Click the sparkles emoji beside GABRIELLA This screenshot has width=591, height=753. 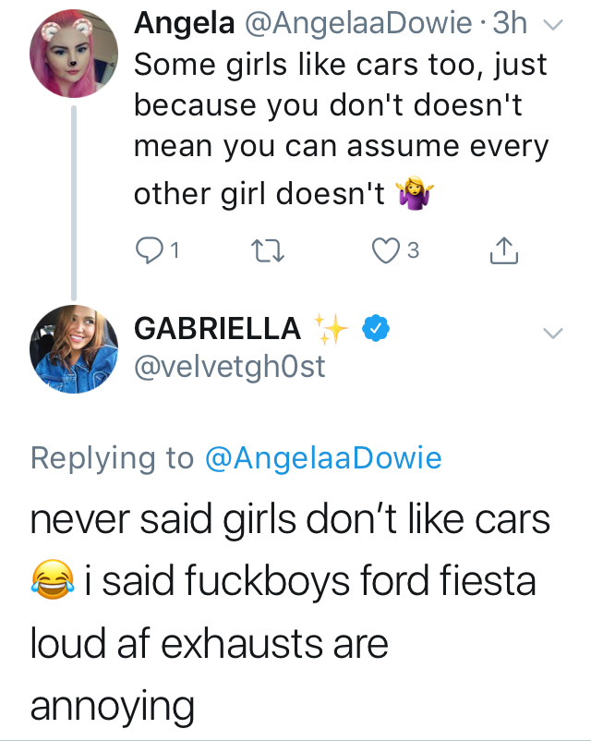pos(330,329)
